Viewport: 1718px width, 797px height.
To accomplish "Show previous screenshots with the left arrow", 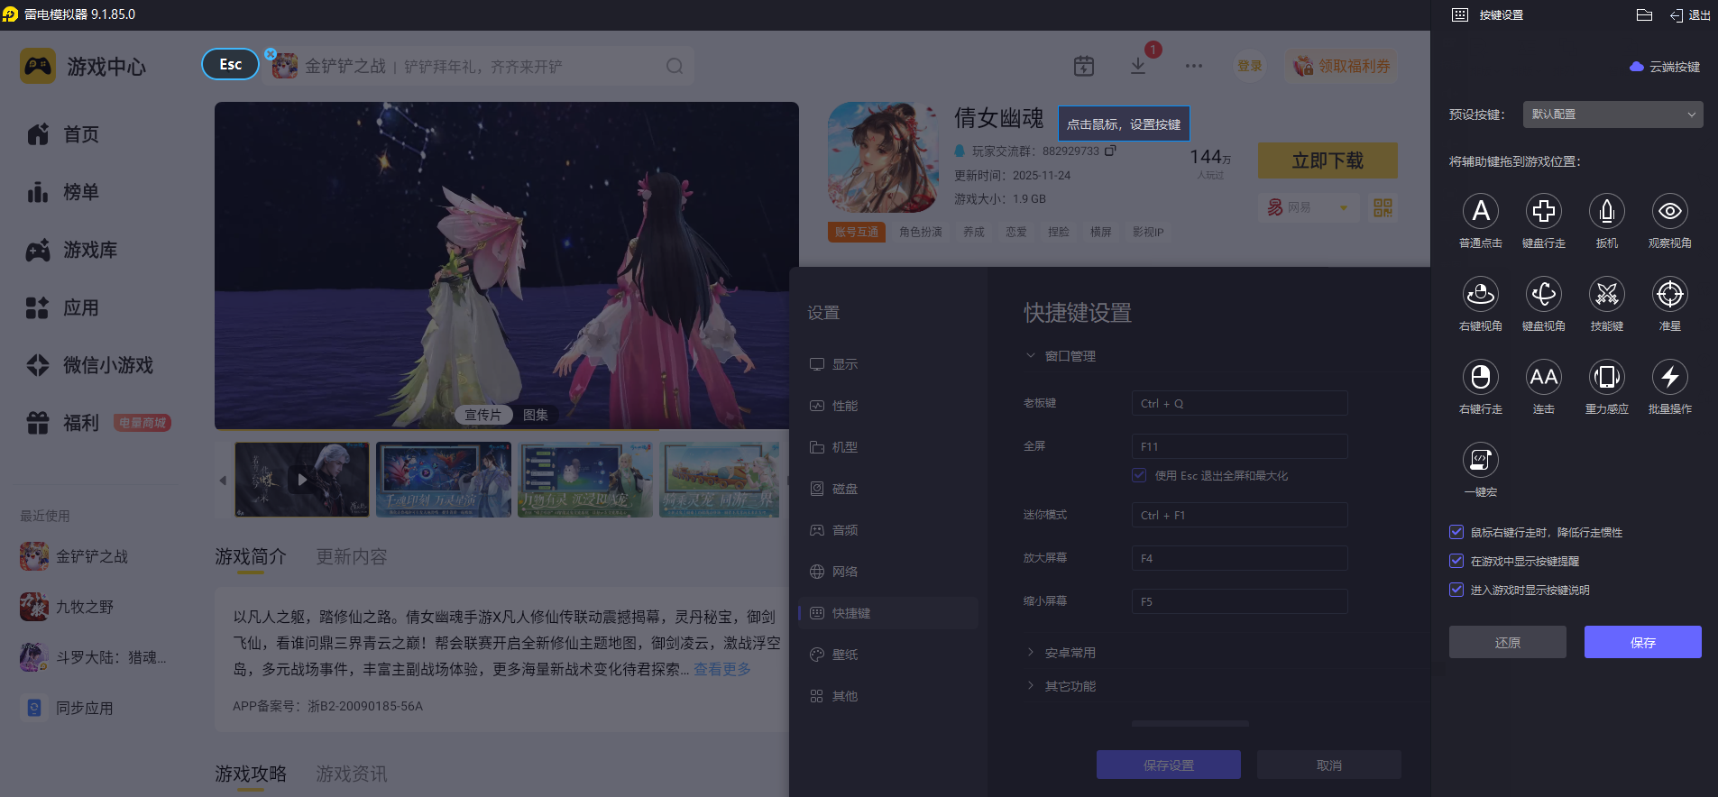I will coord(223,481).
